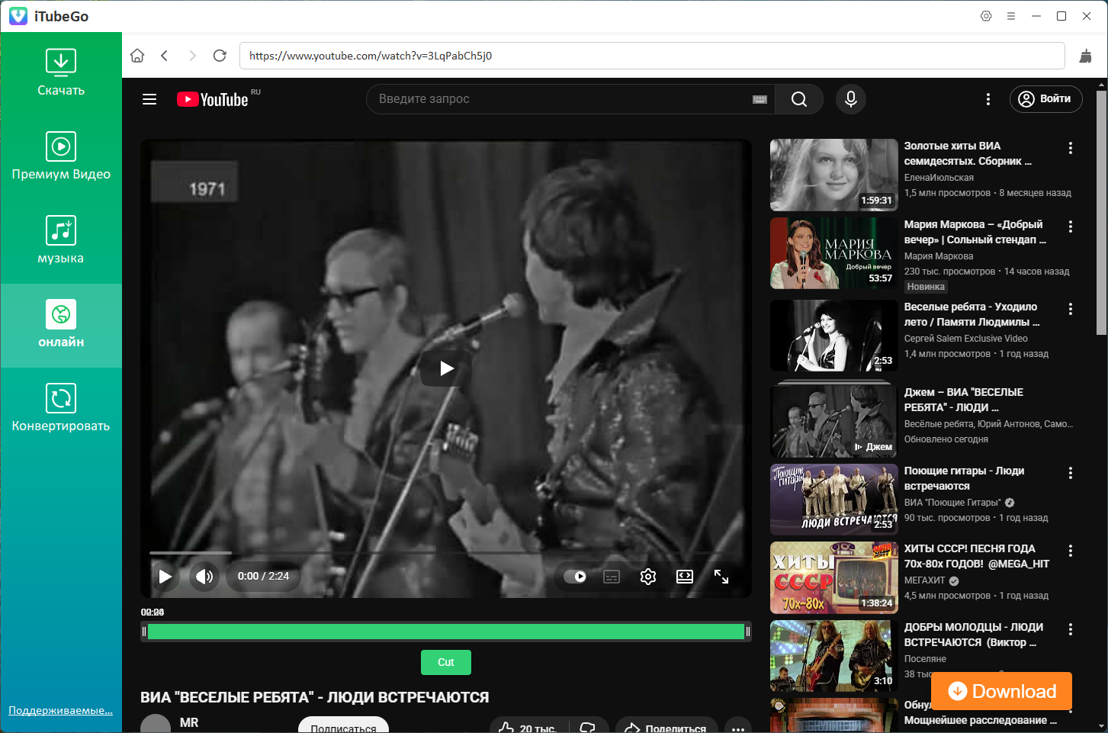Screen dimensions: 1108x733
Task: Clear browser data with the broom icon
Action: (x=1086, y=56)
